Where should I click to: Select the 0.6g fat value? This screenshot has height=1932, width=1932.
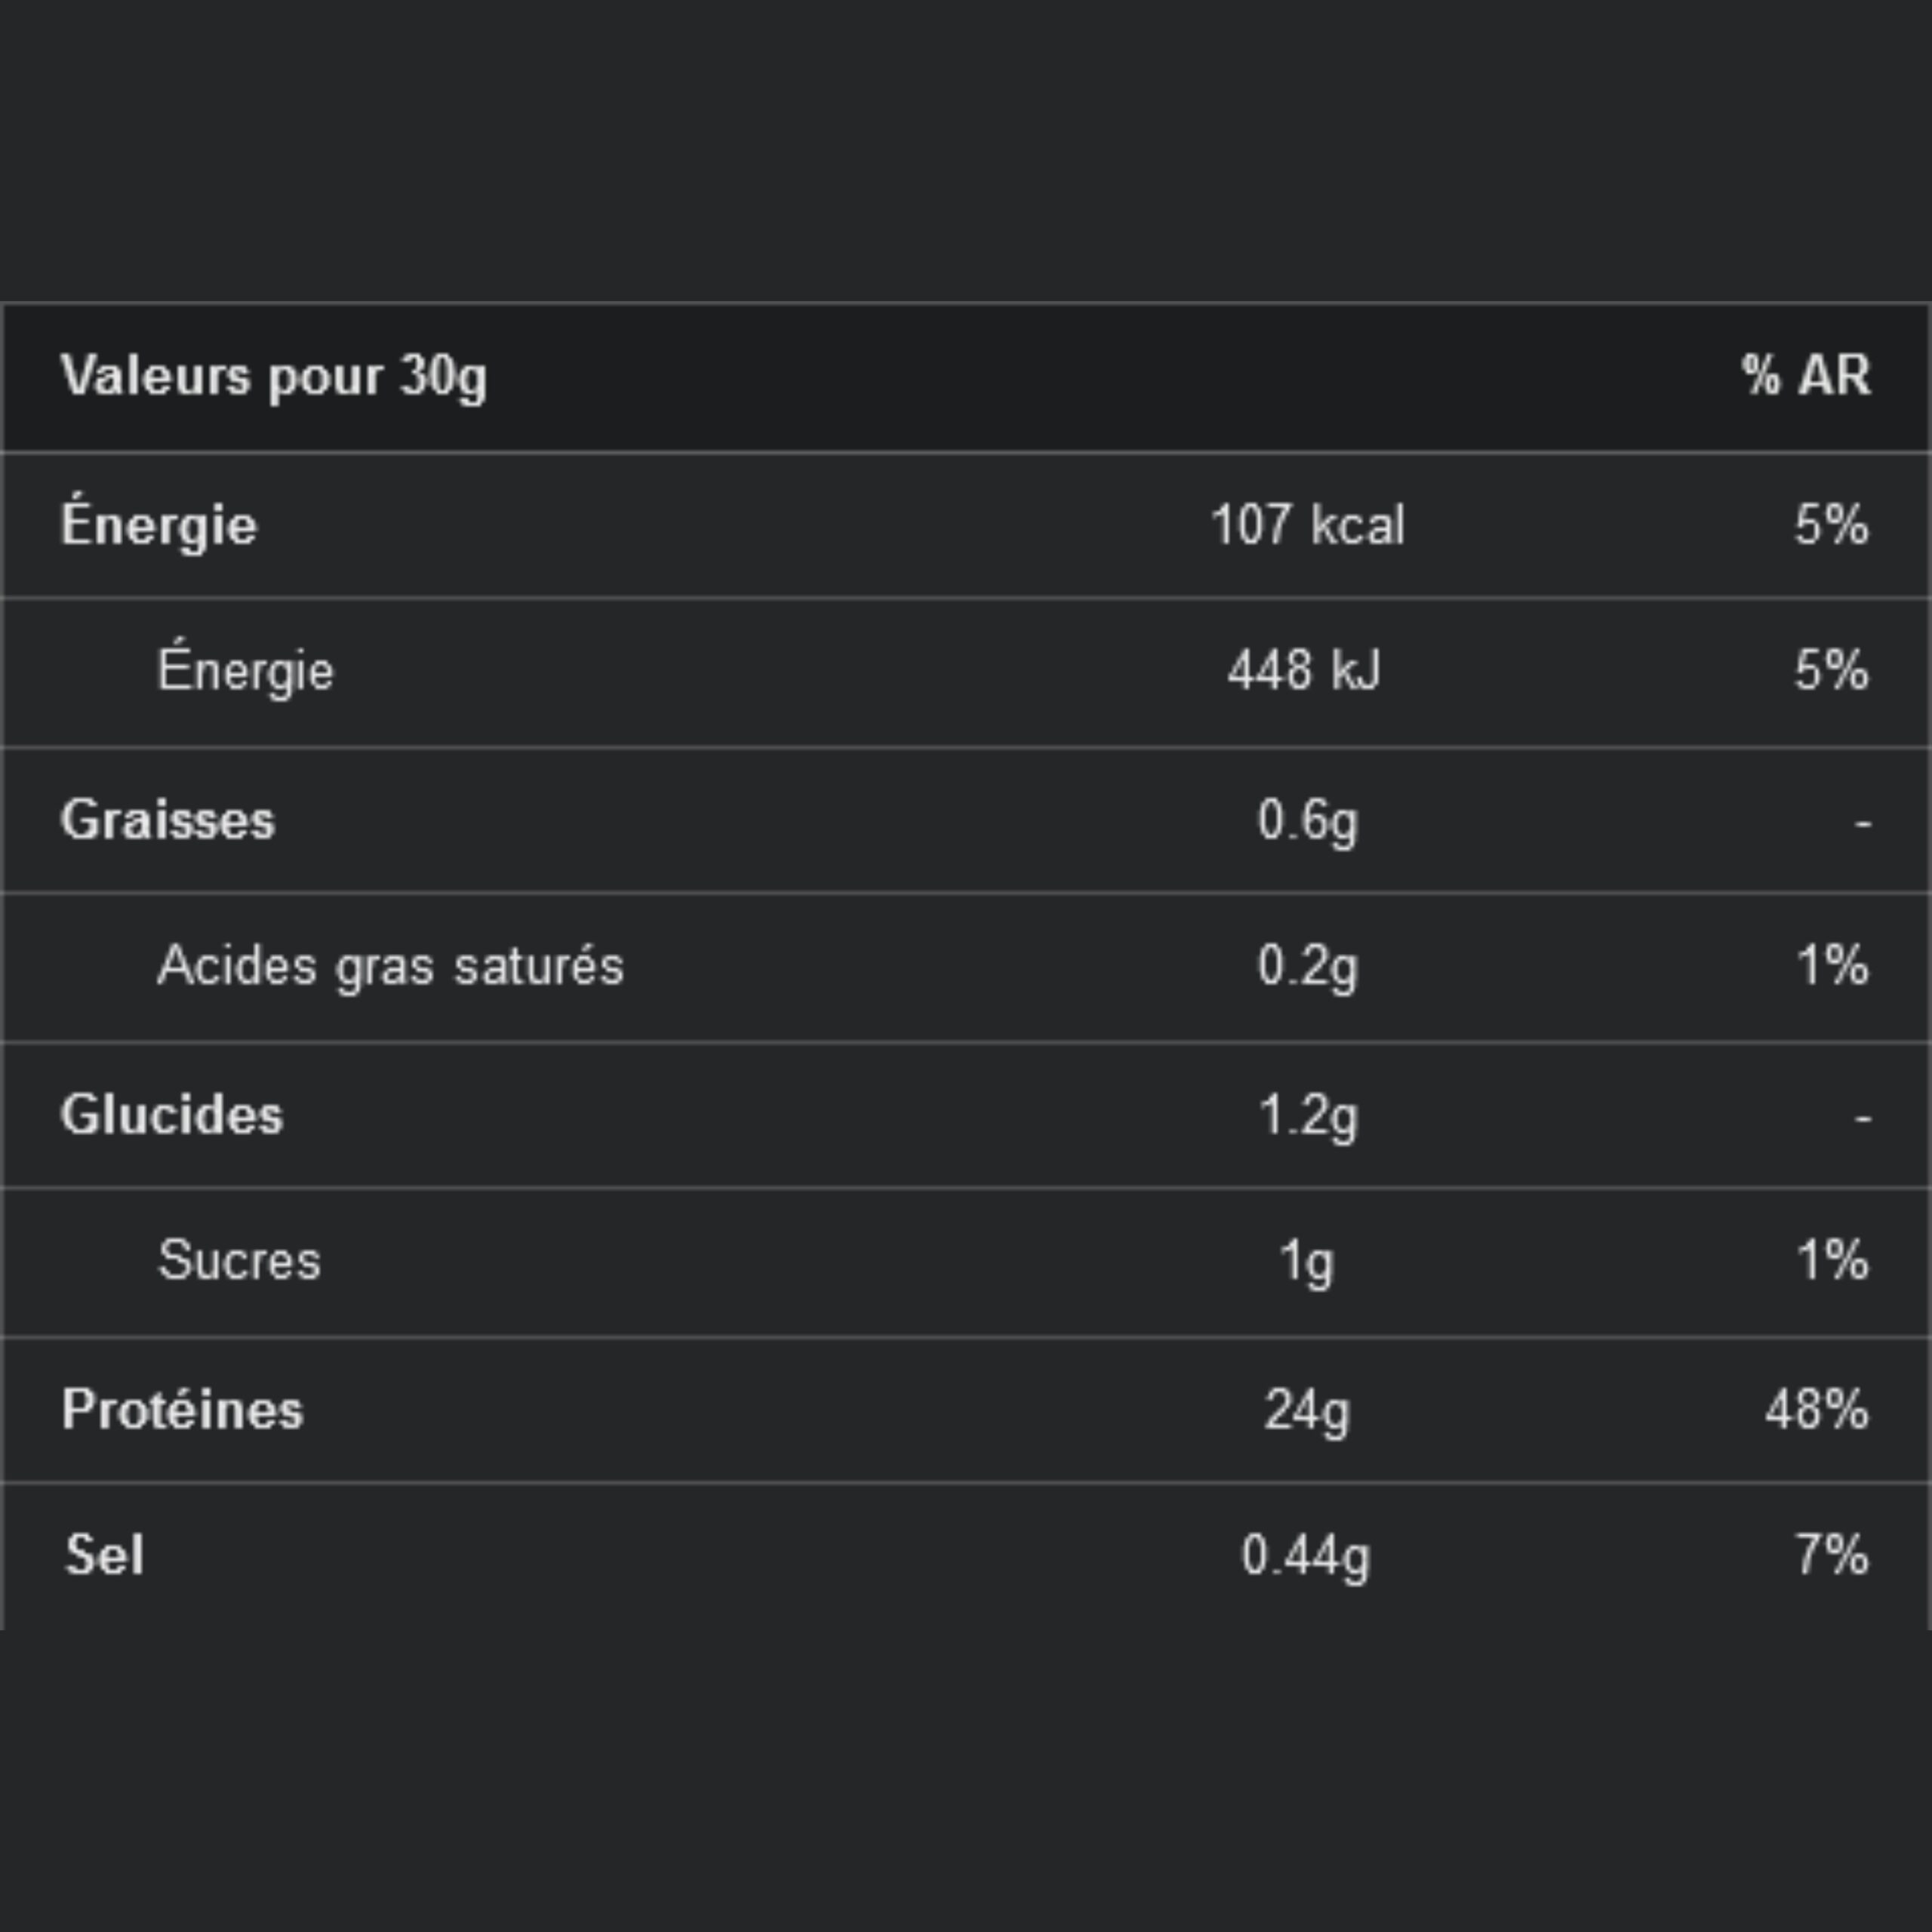[1307, 820]
